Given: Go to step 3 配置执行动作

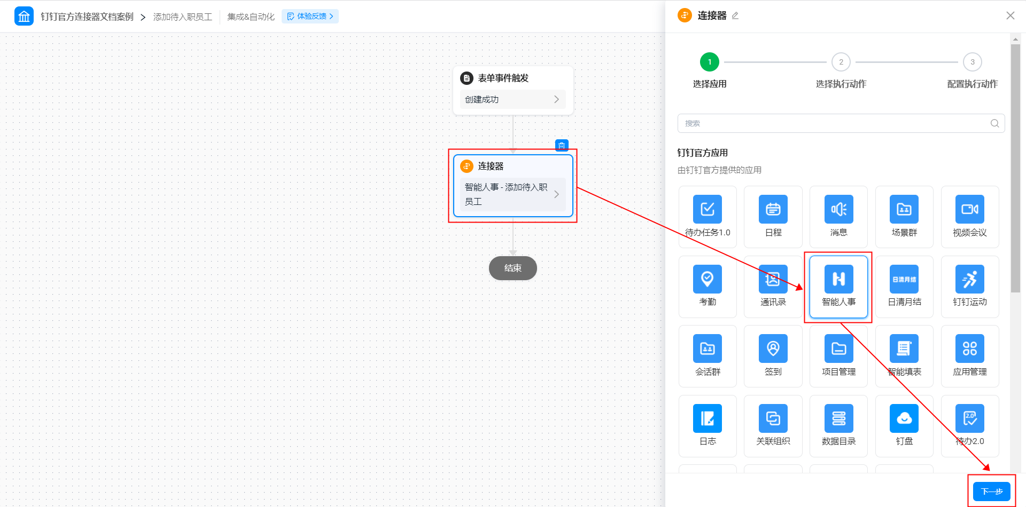Looking at the screenshot, I should pyautogui.click(x=972, y=70).
